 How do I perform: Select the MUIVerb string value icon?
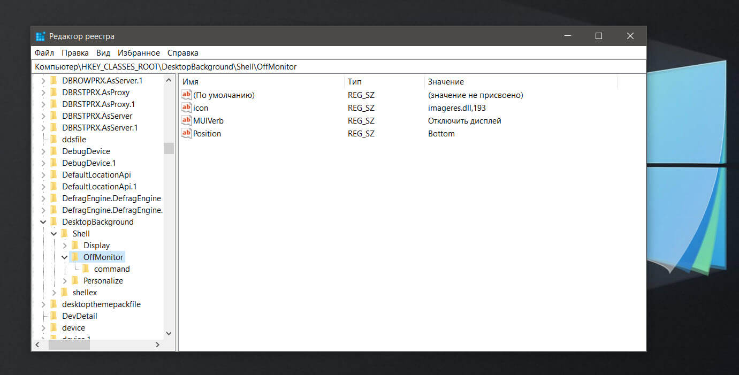point(186,120)
